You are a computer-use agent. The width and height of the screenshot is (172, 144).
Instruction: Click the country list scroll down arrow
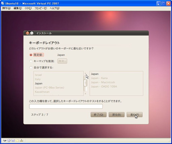85,94
